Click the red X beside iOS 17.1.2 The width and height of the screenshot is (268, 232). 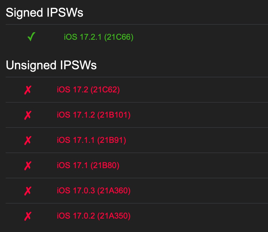tap(28, 115)
